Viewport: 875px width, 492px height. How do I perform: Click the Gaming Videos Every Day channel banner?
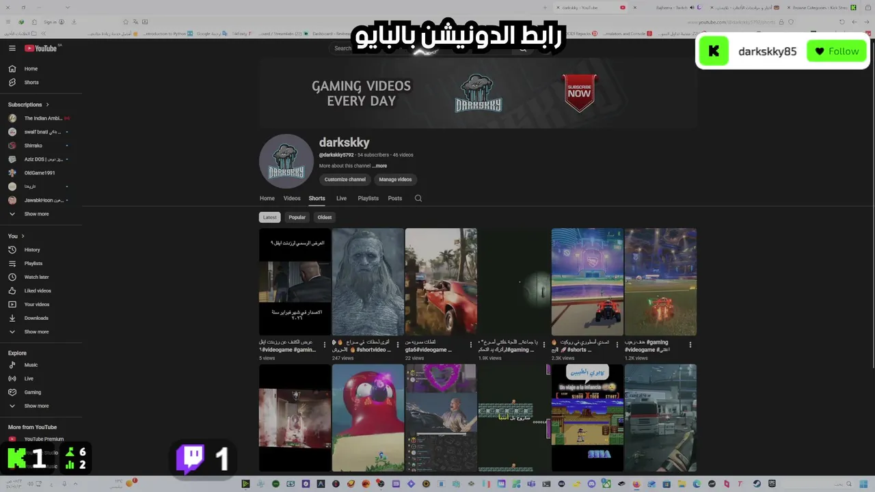478,93
